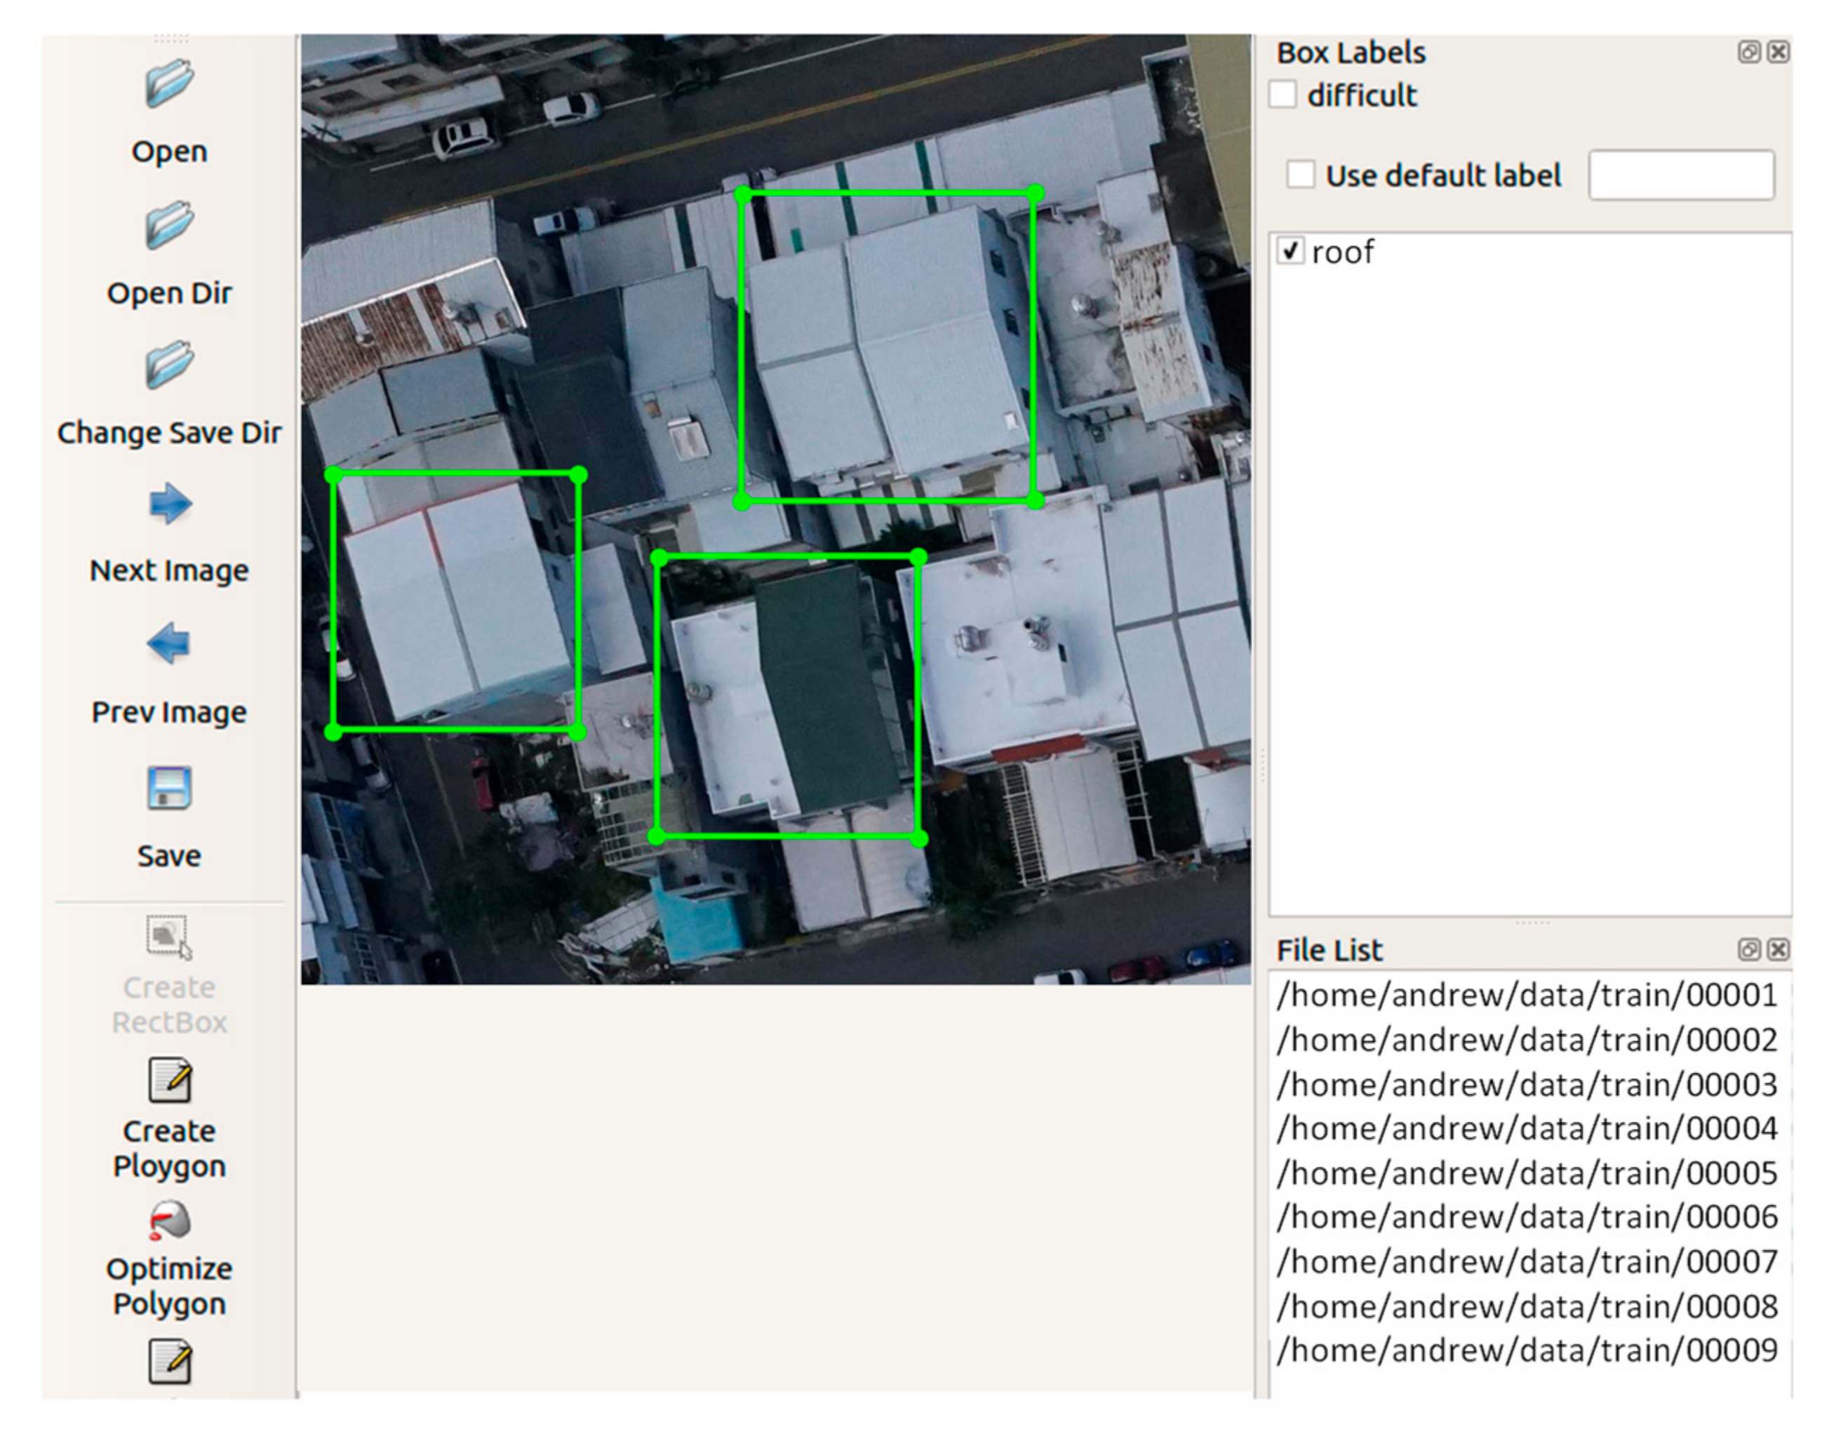Screen dimensions: 1827x1434
Task: Close the File List panel
Action: [1779, 949]
